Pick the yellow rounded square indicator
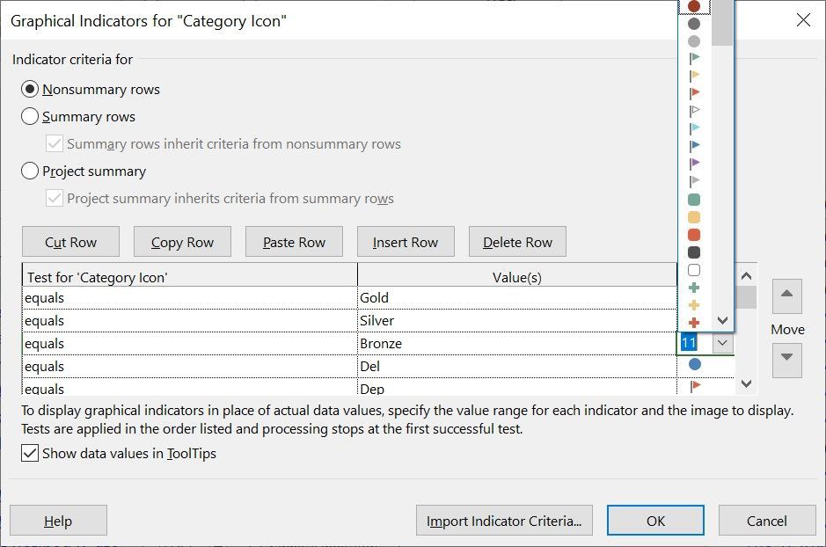Viewport: 826px width, 547px height. click(x=694, y=217)
